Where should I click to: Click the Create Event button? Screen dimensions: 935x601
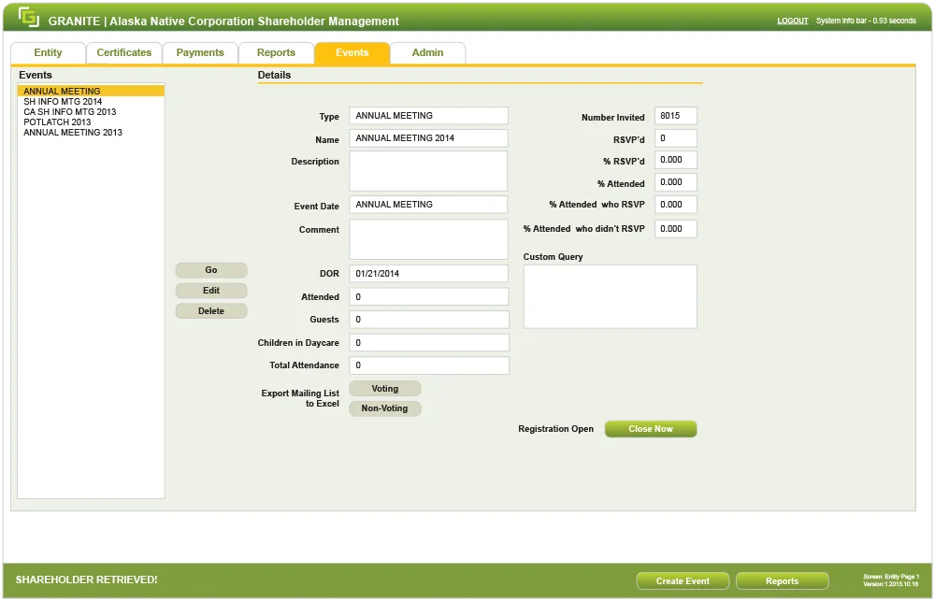(683, 581)
